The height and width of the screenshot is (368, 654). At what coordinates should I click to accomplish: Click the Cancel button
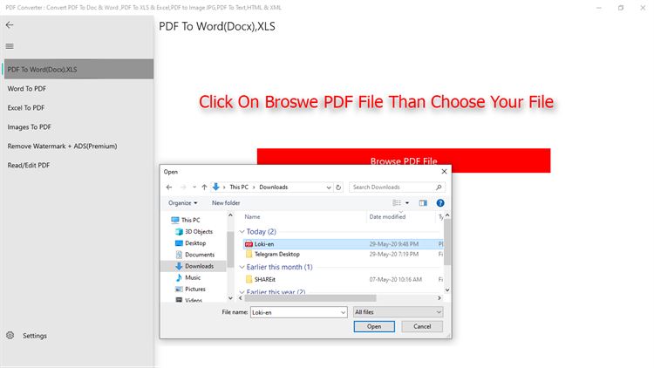[422, 326]
